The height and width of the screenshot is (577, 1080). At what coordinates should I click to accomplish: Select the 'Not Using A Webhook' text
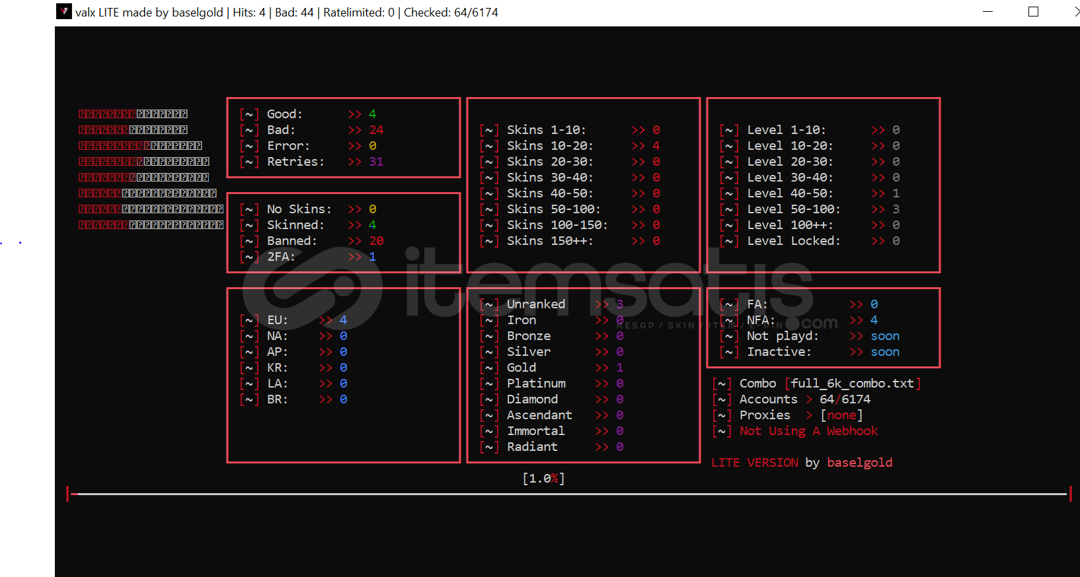coord(808,431)
